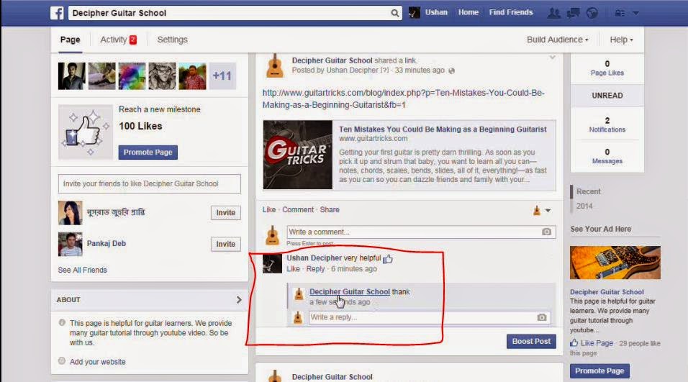Switch to the Page tab
The height and width of the screenshot is (382, 688).
[71, 40]
